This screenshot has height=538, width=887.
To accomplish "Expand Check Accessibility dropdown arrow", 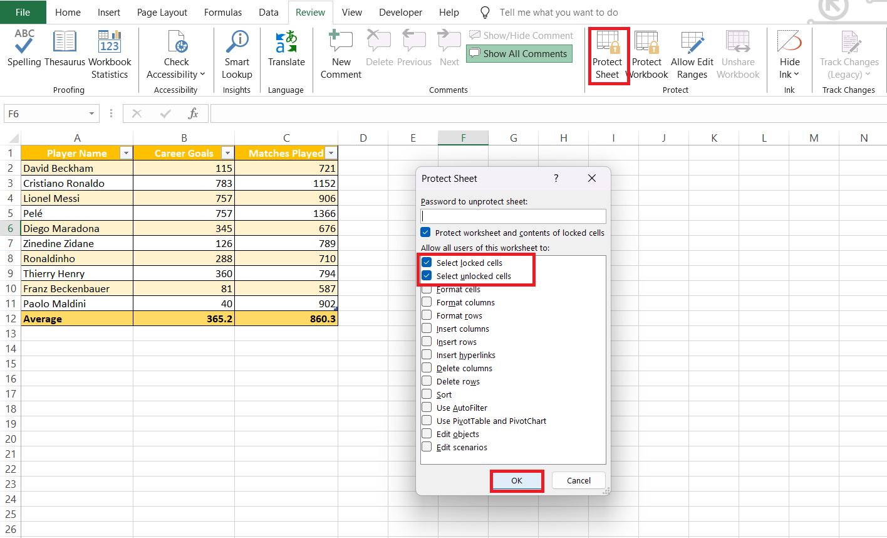I will coord(203,75).
